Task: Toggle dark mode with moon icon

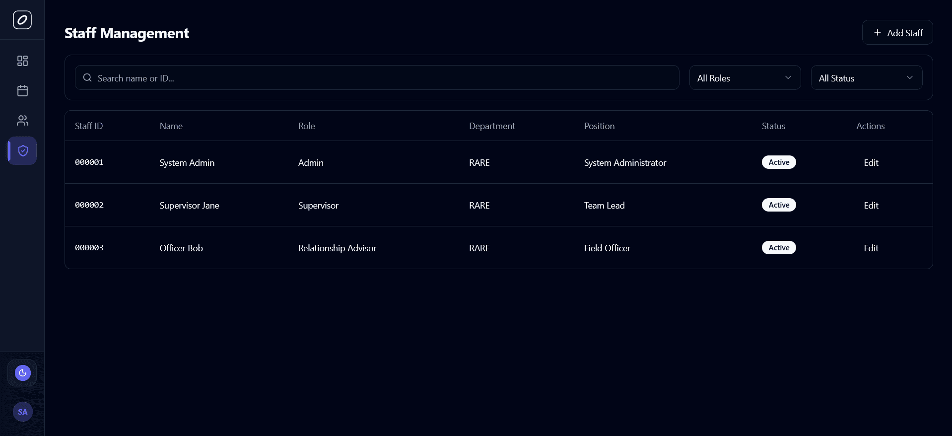Action: [x=22, y=373]
